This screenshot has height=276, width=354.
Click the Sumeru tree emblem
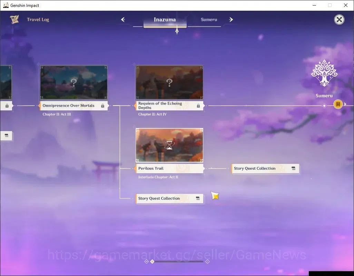[324, 73]
